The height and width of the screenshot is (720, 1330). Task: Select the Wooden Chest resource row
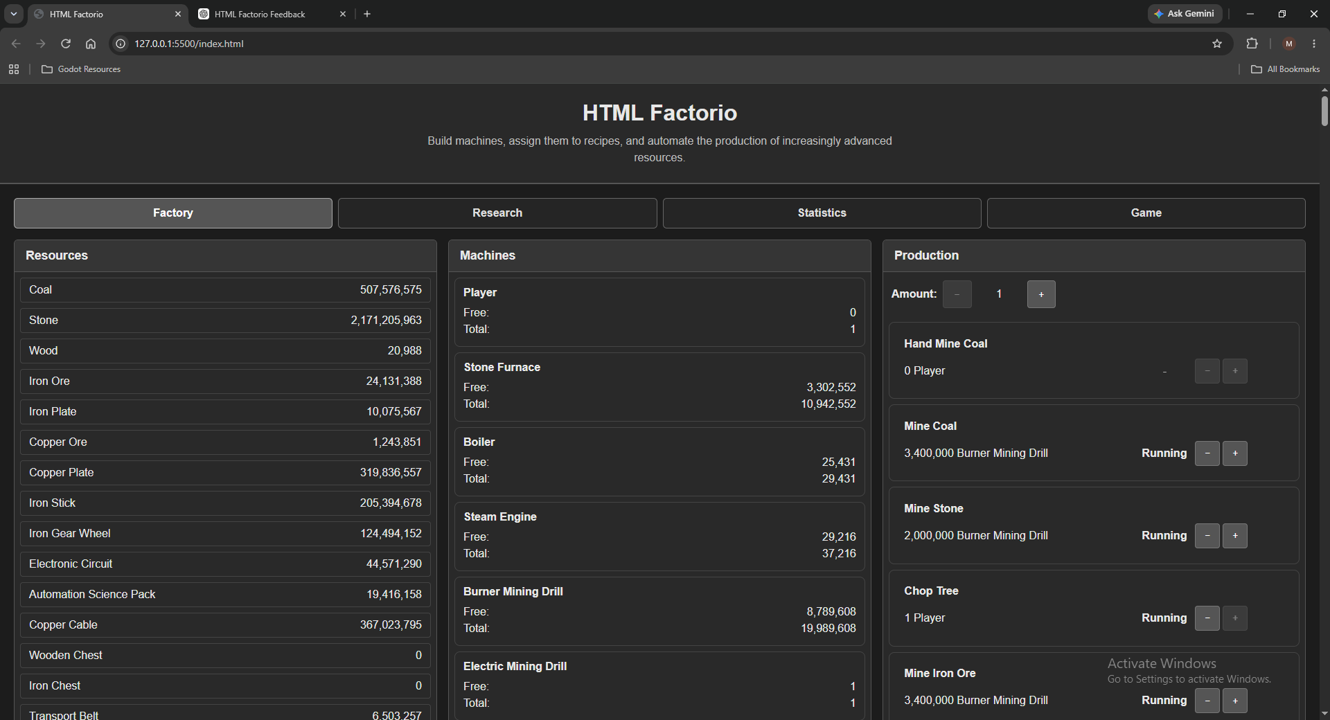[225, 656]
